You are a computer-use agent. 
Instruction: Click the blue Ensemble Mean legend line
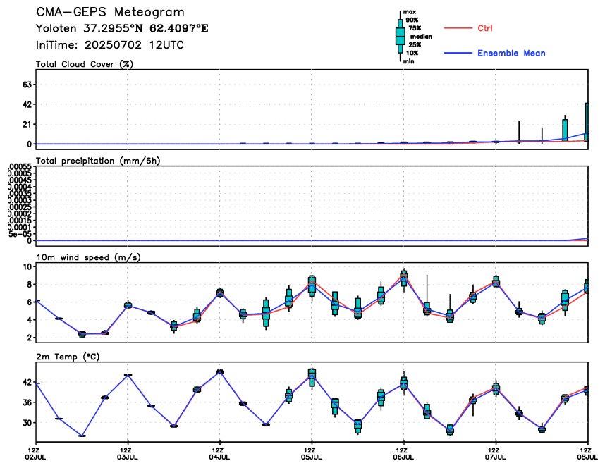point(458,53)
